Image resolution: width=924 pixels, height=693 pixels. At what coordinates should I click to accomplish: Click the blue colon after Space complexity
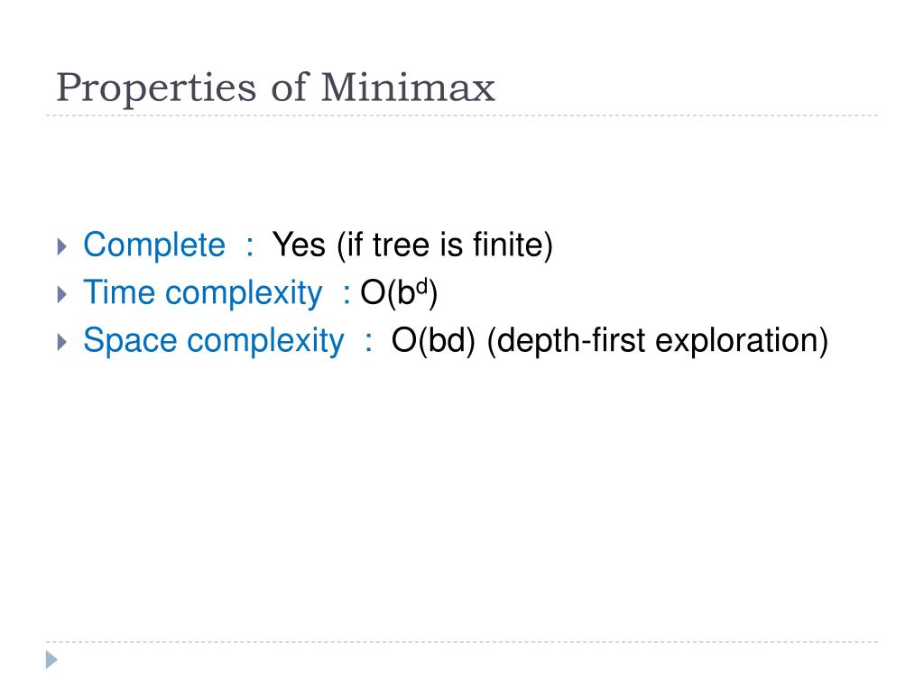[369, 342]
